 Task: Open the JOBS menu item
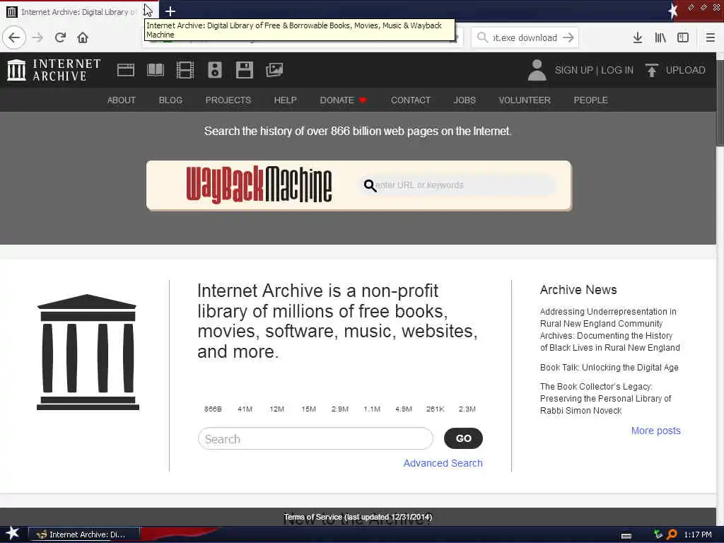tap(465, 100)
